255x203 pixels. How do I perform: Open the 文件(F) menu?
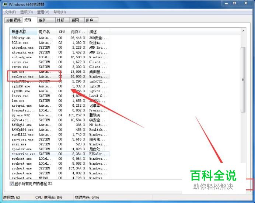[10, 12]
